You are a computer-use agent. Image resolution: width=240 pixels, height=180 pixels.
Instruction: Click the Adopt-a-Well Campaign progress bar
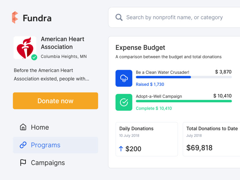click(184, 101)
